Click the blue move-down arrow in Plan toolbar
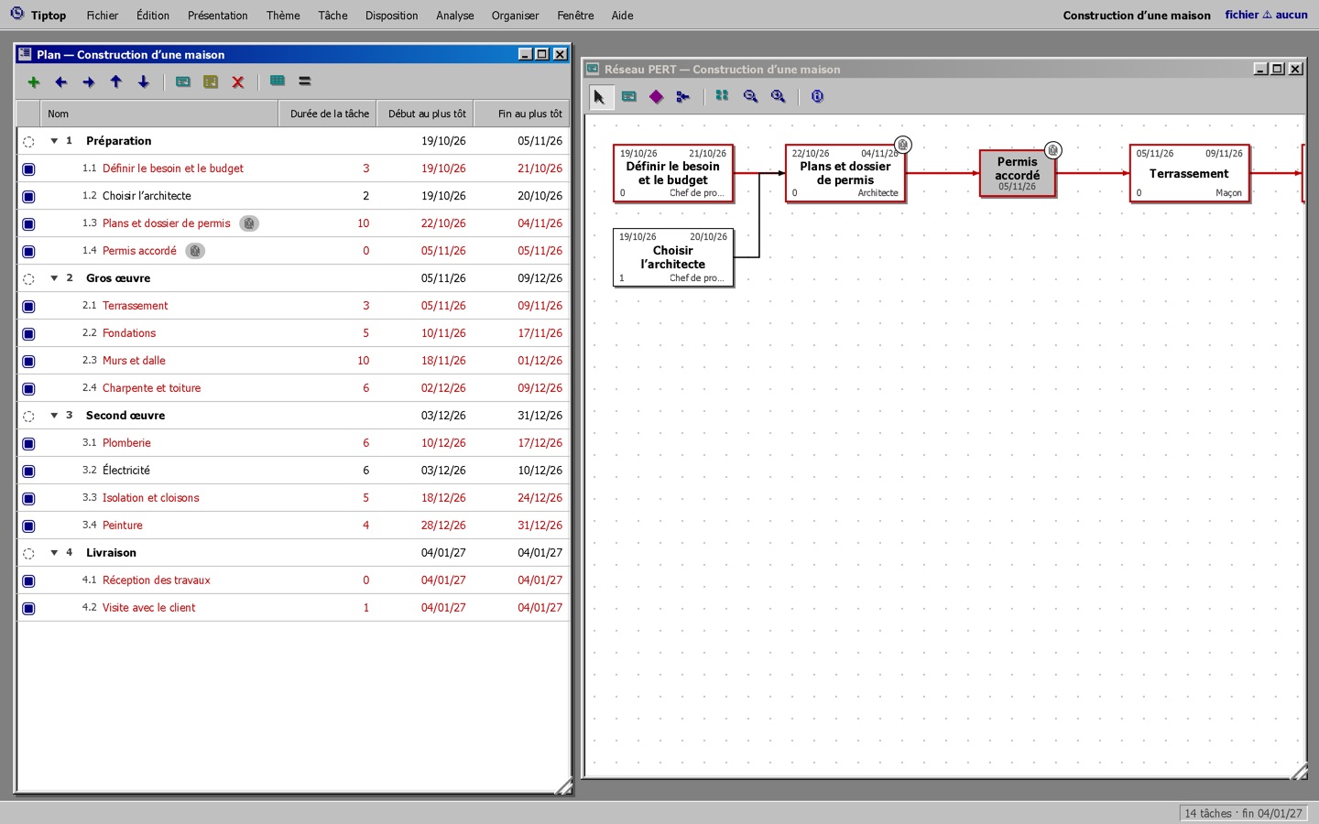The width and height of the screenshot is (1319, 824). (x=144, y=82)
